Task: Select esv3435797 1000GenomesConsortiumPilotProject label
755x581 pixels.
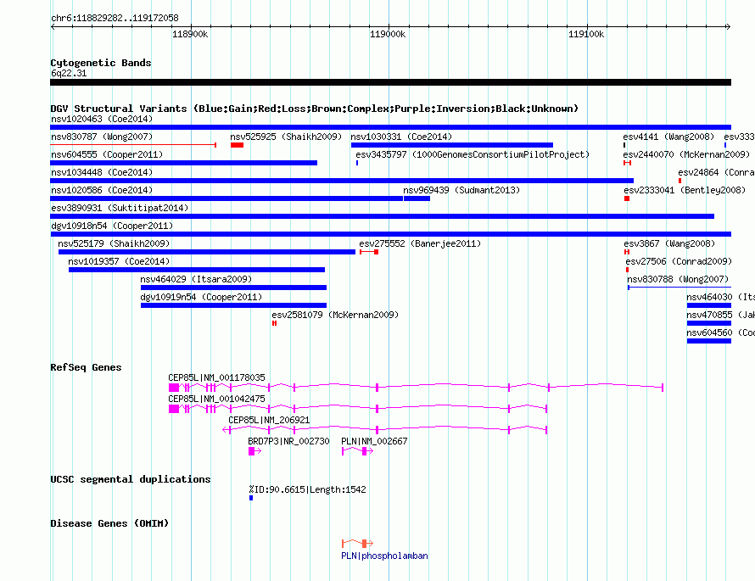Action: coord(473,154)
